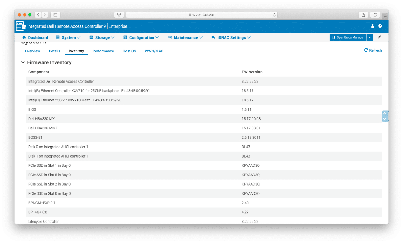The image size is (403, 243).
Task: Open the Configuration menu
Action: (141, 37)
